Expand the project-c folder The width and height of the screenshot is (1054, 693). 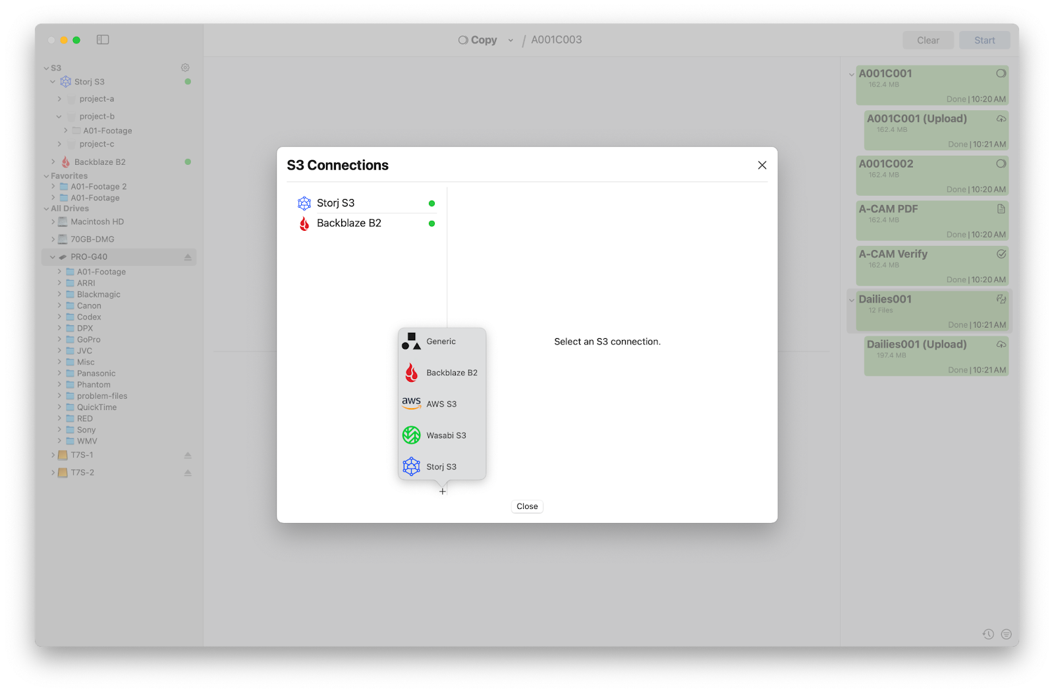click(x=59, y=144)
